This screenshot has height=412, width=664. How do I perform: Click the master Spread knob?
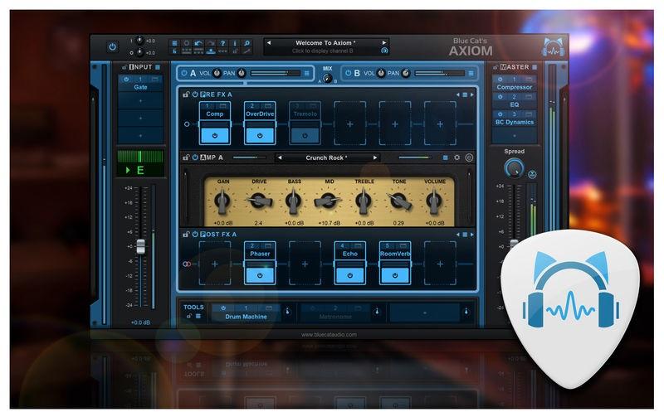pyautogui.click(x=514, y=168)
